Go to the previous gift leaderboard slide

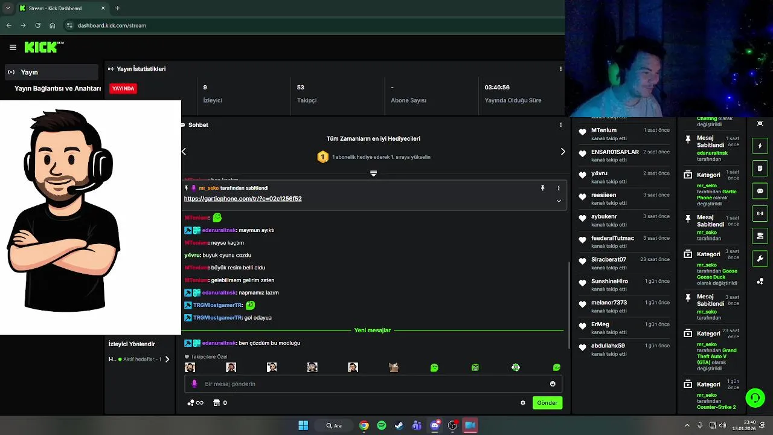184,151
